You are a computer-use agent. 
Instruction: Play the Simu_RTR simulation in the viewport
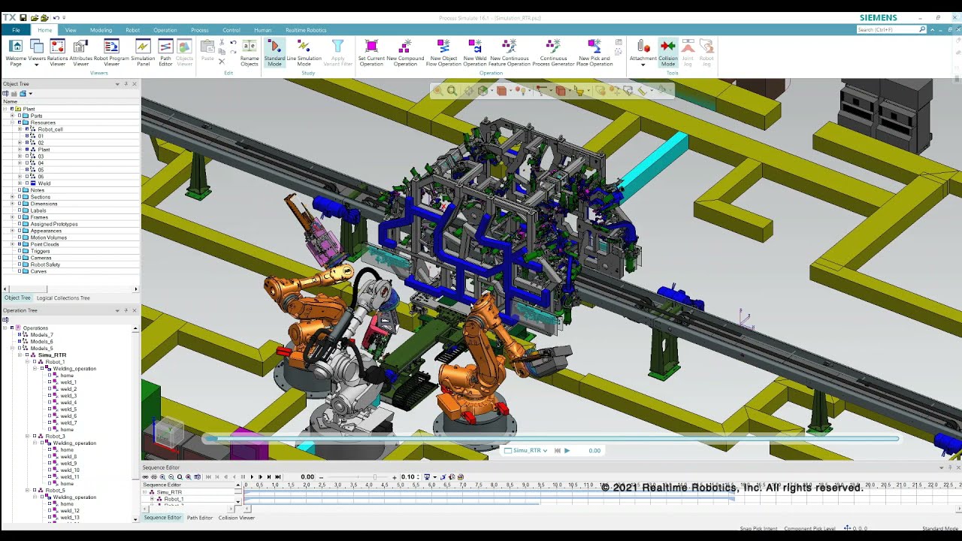pos(567,451)
